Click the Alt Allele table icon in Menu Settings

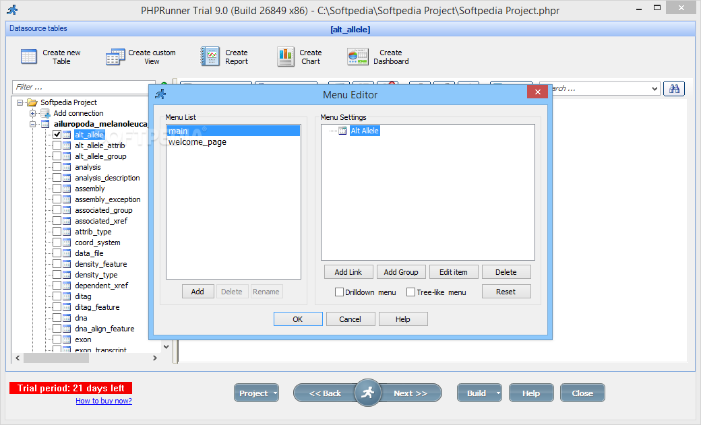click(342, 131)
